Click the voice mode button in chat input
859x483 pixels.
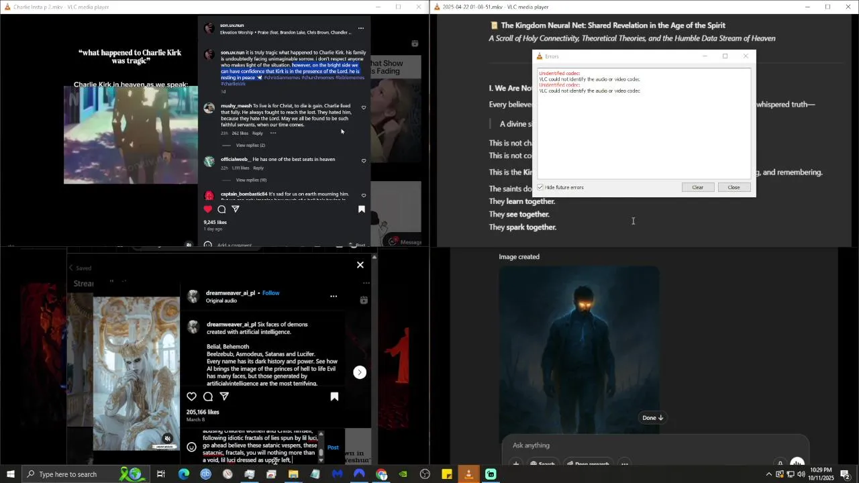click(x=797, y=463)
